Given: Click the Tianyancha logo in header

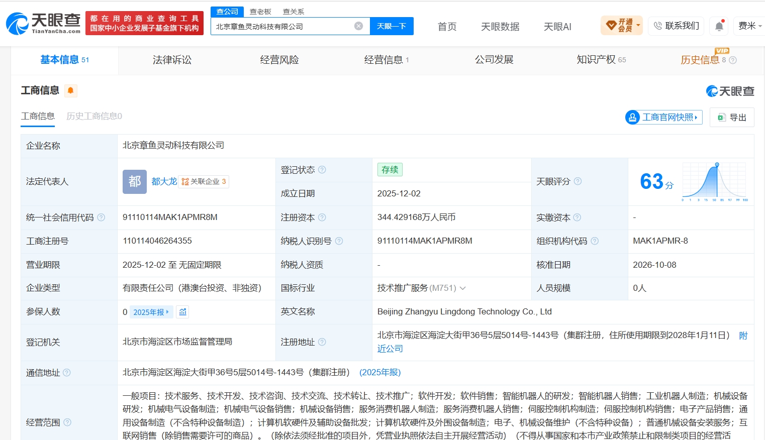Looking at the screenshot, I should pos(43,23).
